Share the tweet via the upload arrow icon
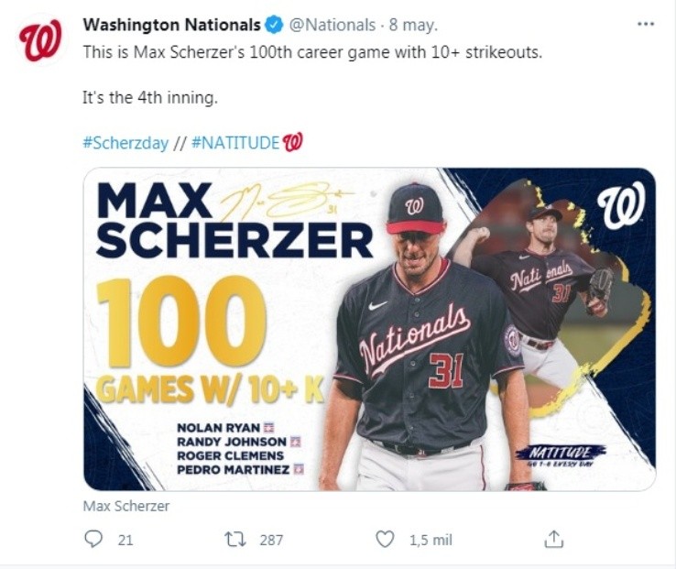The image size is (676, 569). (553, 540)
